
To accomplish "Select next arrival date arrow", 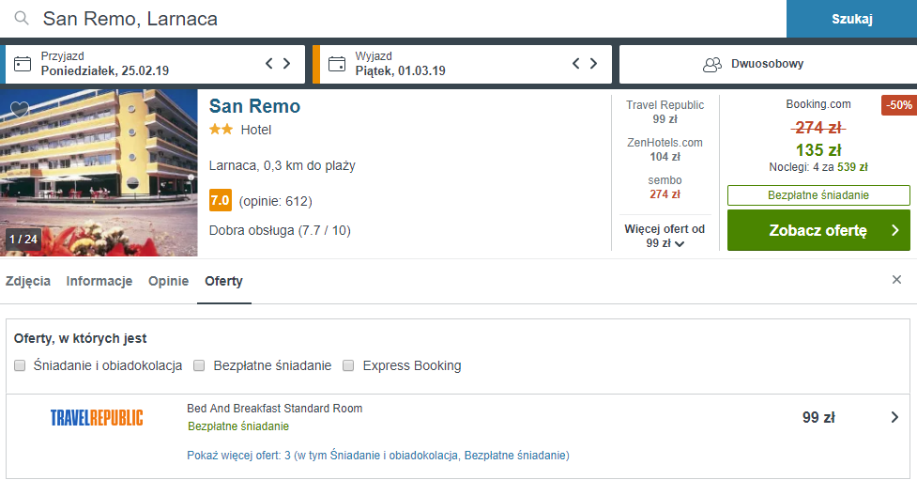I will click(286, 63).
